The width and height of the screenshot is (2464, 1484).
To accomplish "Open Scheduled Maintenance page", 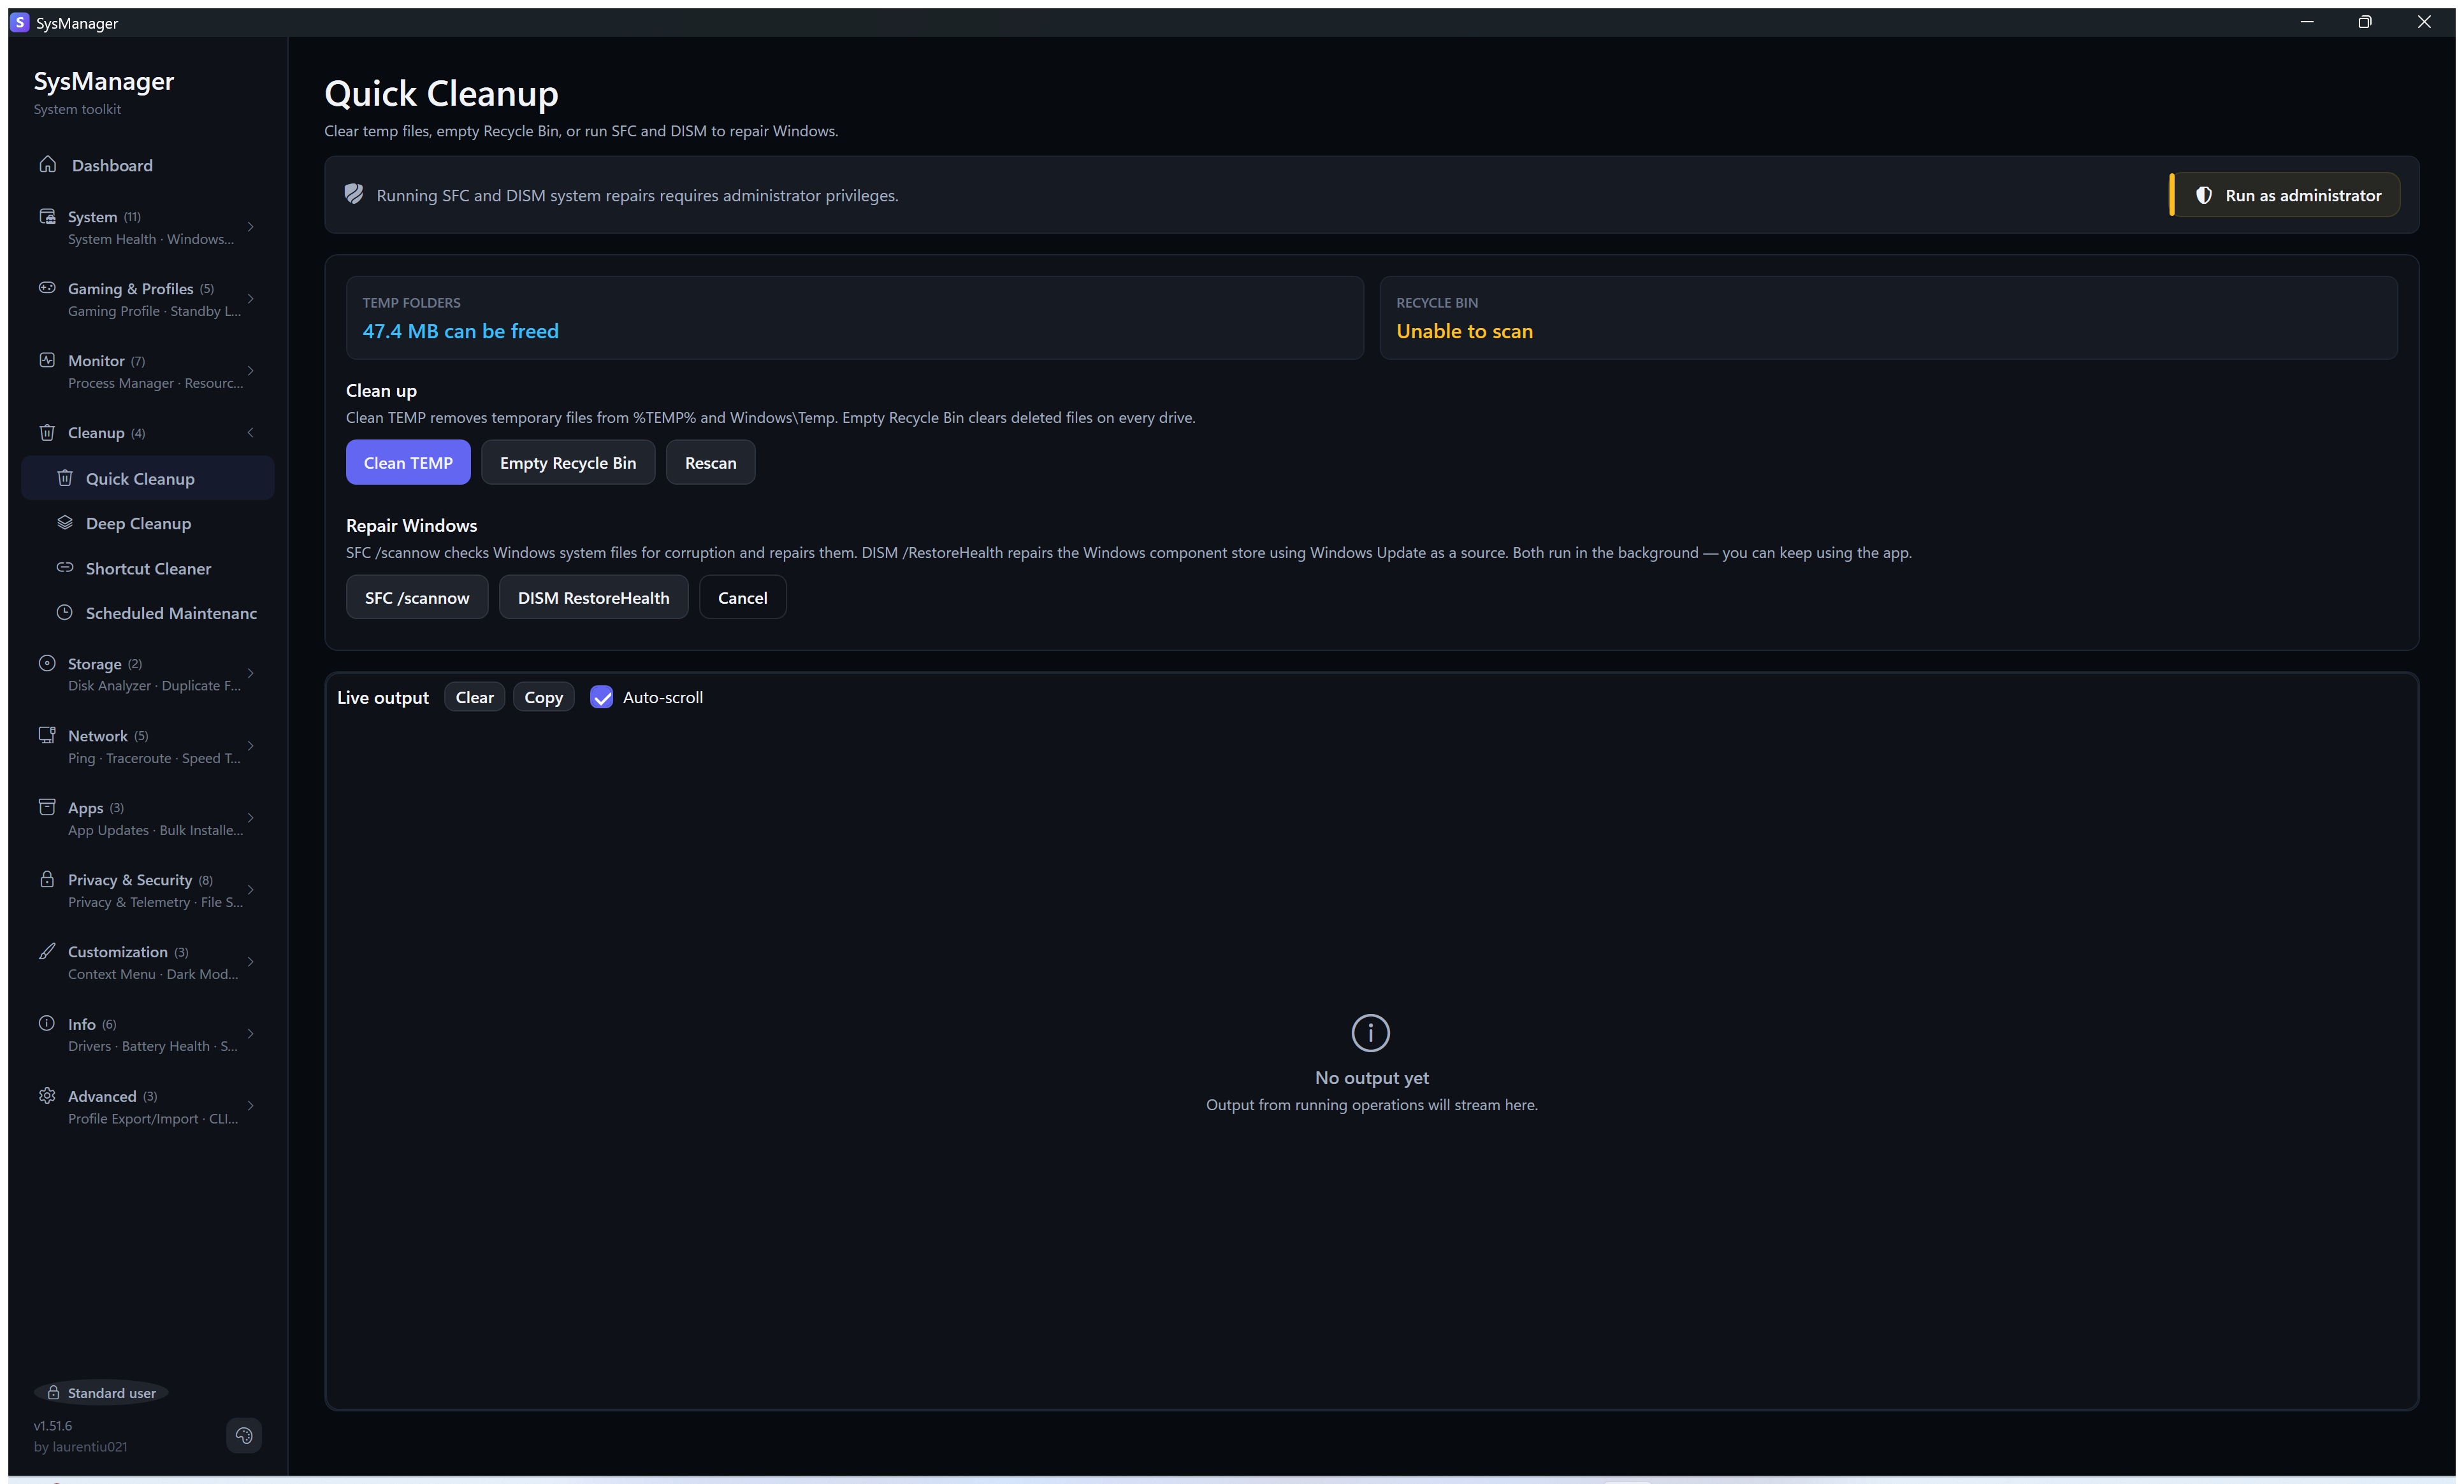I will click(x=148, y=613).
